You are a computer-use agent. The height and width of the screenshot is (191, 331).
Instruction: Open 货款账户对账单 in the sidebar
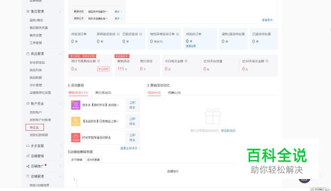(x=40, y=120)
